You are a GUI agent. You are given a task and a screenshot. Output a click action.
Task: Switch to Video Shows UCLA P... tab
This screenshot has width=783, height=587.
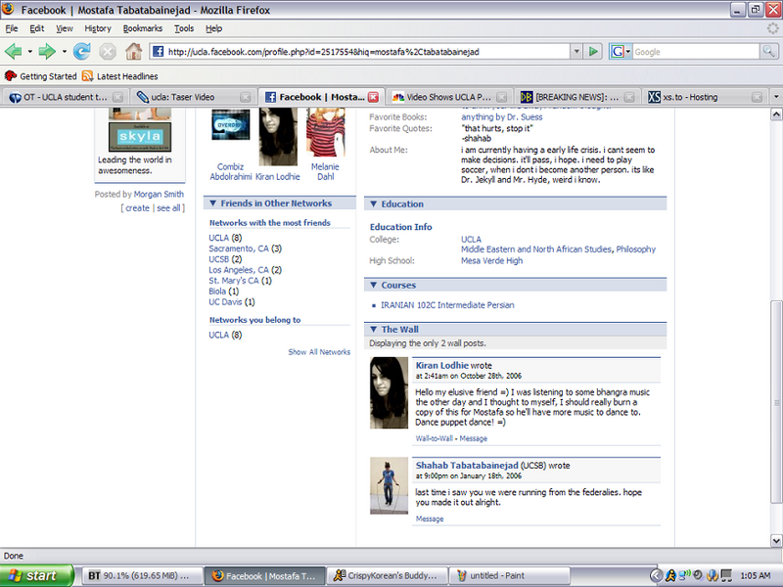448,97
